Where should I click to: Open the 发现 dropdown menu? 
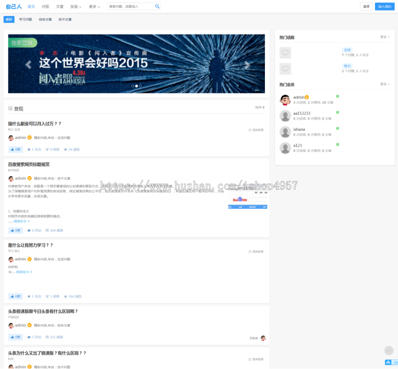[x=76, y=7]
